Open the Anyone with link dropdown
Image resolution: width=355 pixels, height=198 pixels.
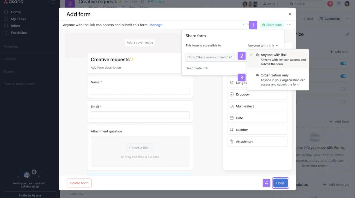coord(262,45)
